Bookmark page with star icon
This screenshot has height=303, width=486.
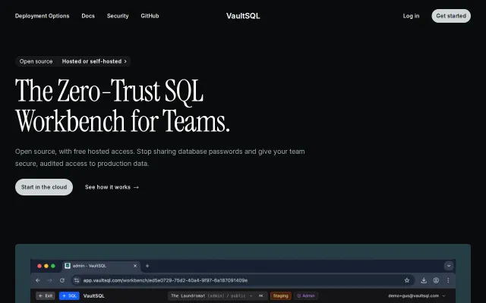(x=407, y=280)
